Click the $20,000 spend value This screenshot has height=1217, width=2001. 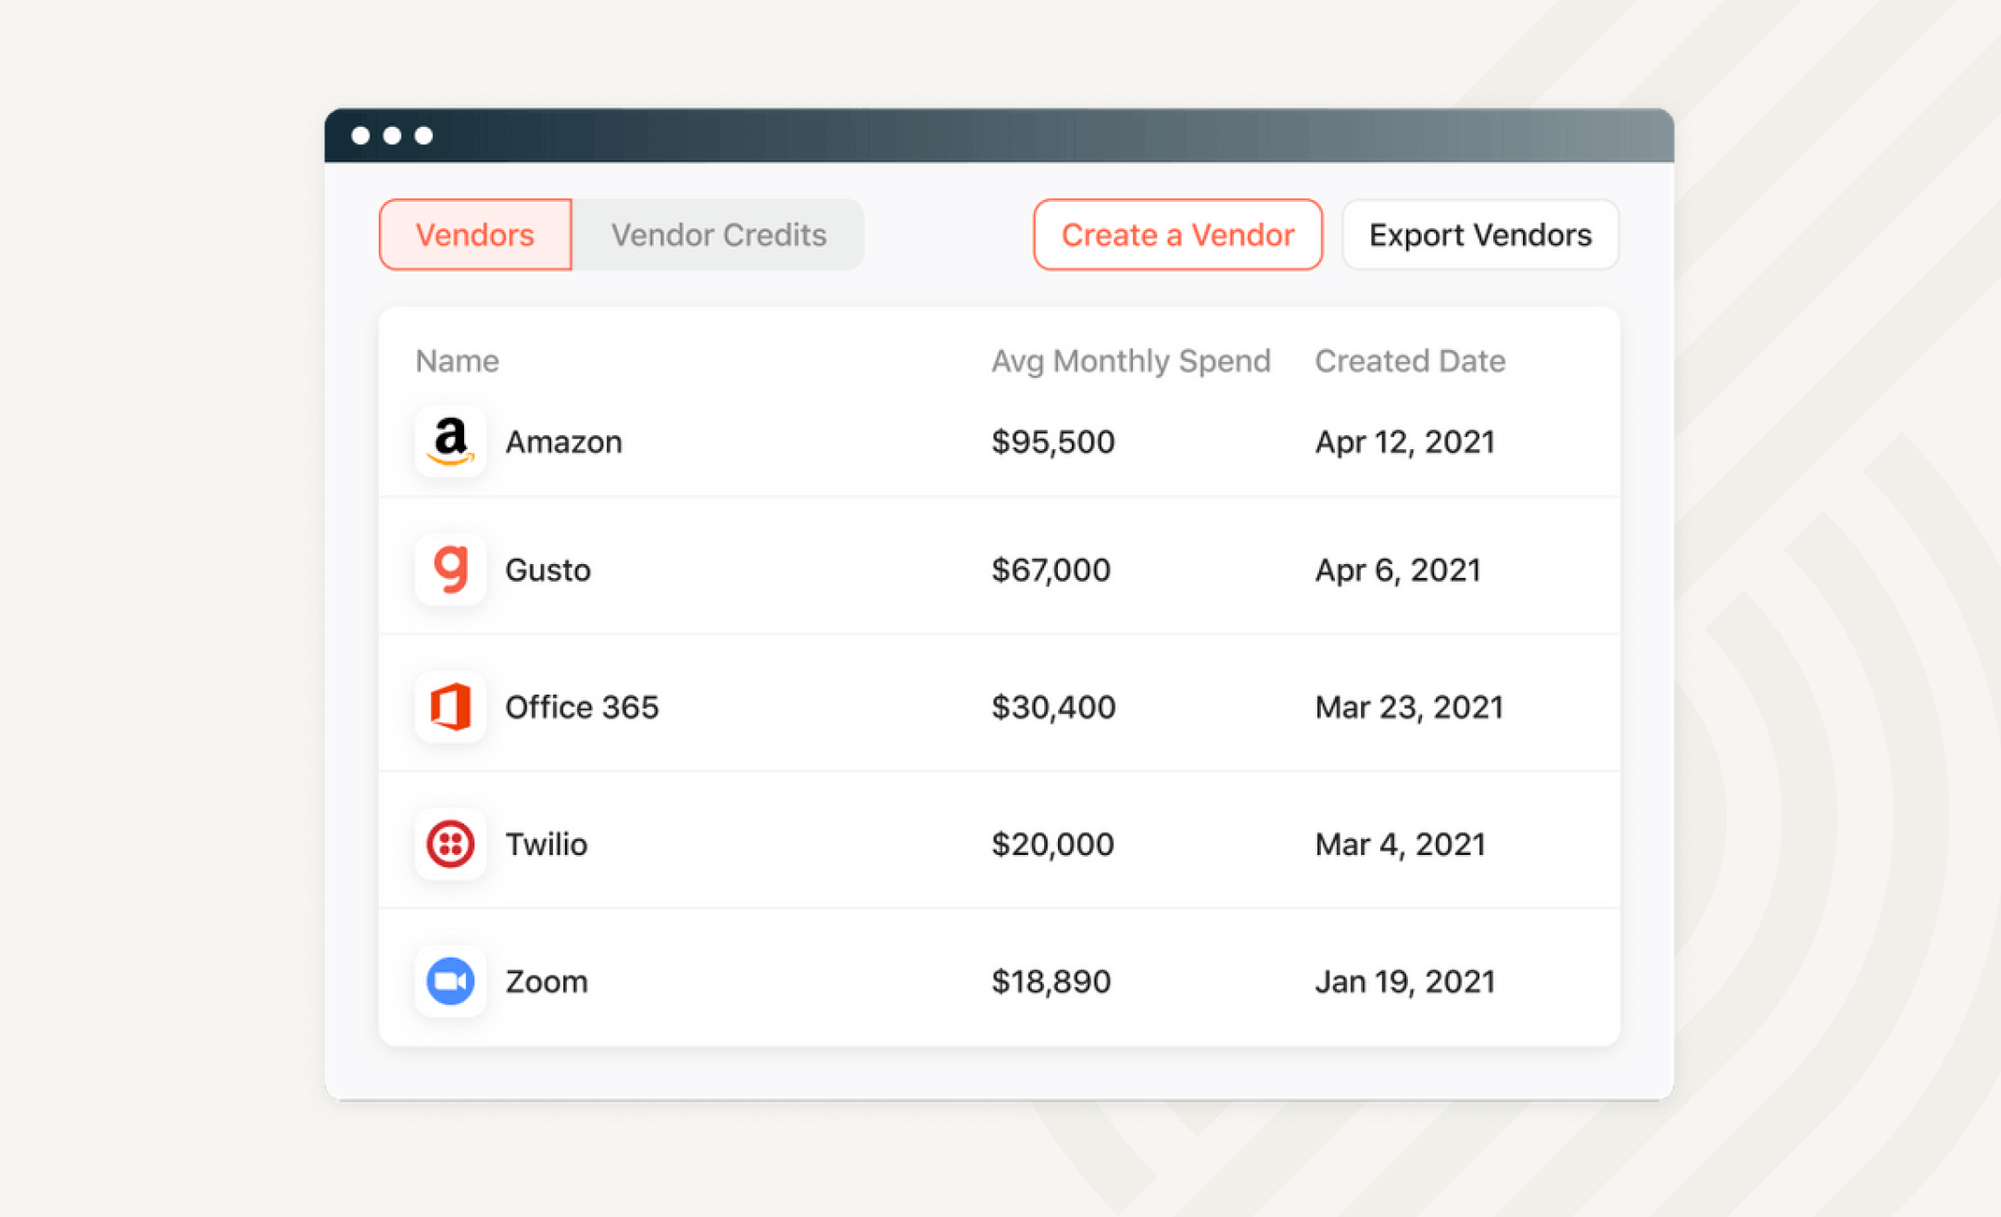click(1052, 844)
